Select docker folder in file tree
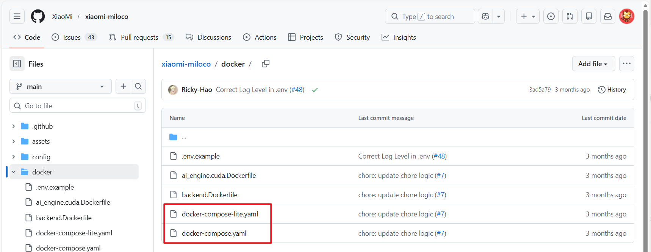 74,172
